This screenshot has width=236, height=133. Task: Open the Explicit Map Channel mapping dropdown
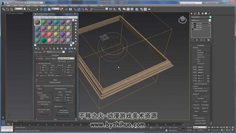[x=66, y=59]
